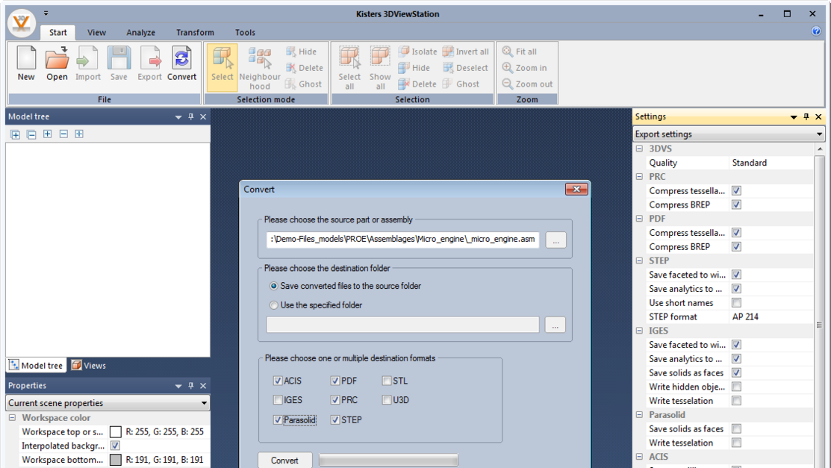Toggle the STEP format checkbox in Convert dialog

tap(335, 419)
